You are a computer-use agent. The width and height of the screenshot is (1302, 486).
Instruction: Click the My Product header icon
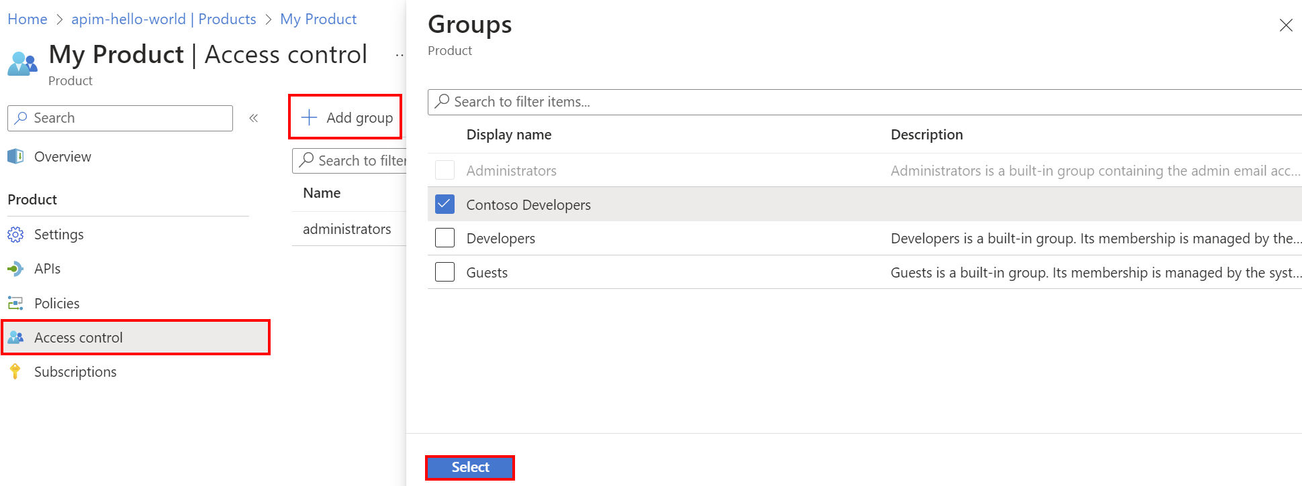[x=22, y=63]
